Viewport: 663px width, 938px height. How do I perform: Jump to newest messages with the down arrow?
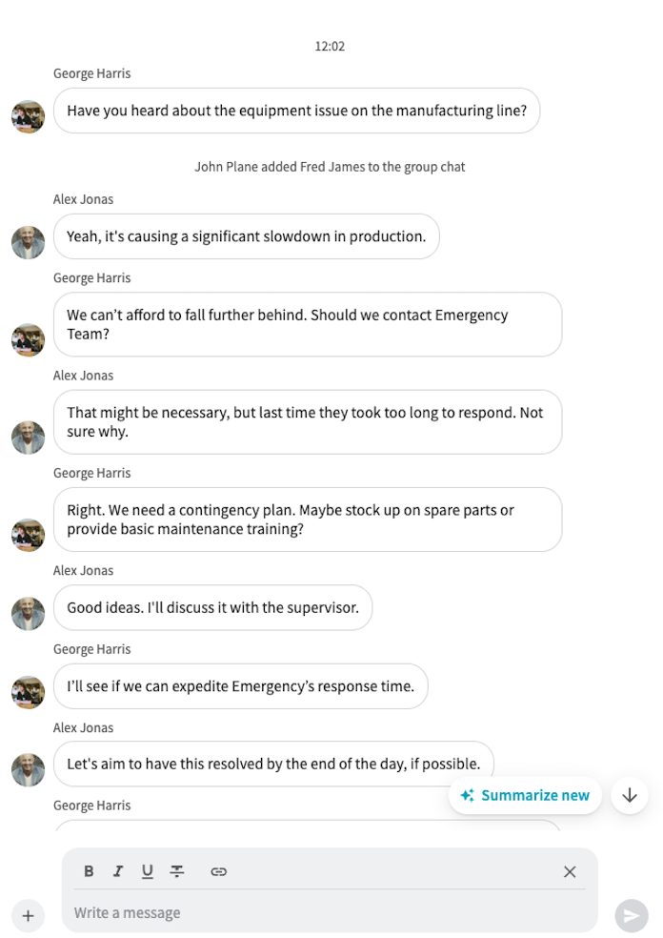[630, 795]
